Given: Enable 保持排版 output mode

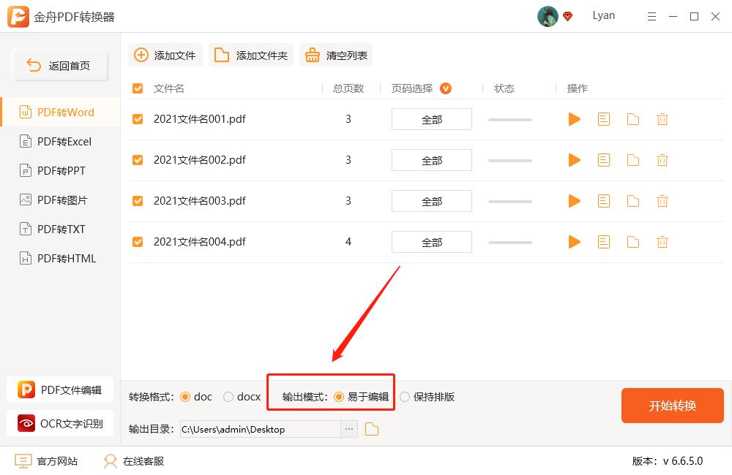Looking at the screenshot, I should click(x=406, y=396).
